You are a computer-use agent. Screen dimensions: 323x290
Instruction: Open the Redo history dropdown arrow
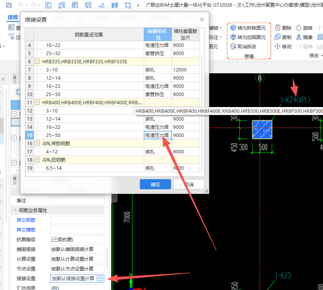pyautogui.click(x=40, y=5)
